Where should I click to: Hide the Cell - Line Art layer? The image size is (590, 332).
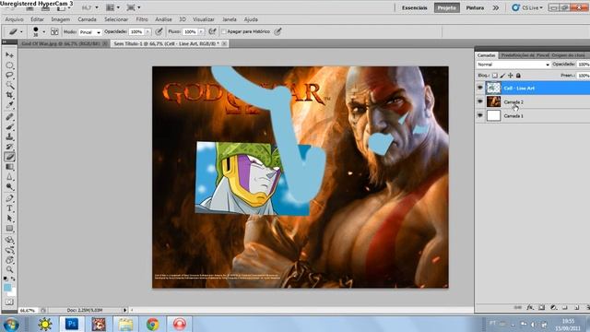click(x=479, y=88)
